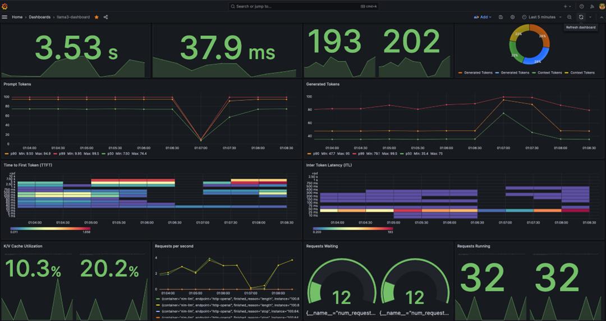Navigate to Dashboards breadcrumb
606x321 pixels.
39,17
